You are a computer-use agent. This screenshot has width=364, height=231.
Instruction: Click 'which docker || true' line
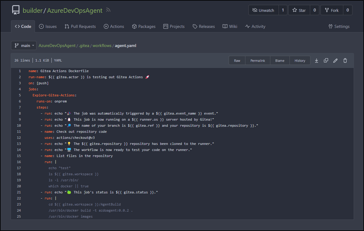coord(68,186)
